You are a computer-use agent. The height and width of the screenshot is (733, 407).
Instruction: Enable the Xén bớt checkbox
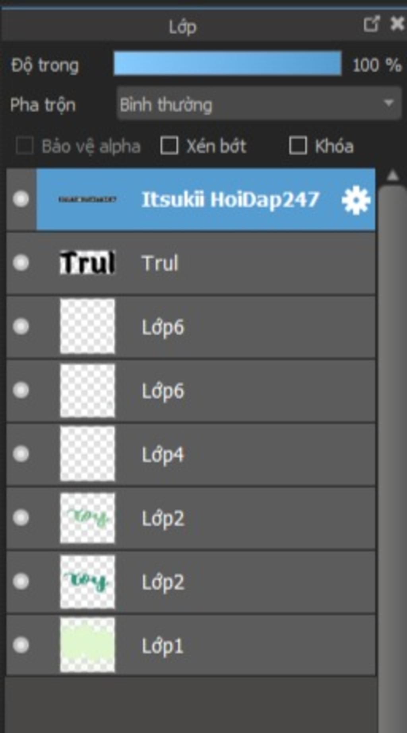click(169, 145)
